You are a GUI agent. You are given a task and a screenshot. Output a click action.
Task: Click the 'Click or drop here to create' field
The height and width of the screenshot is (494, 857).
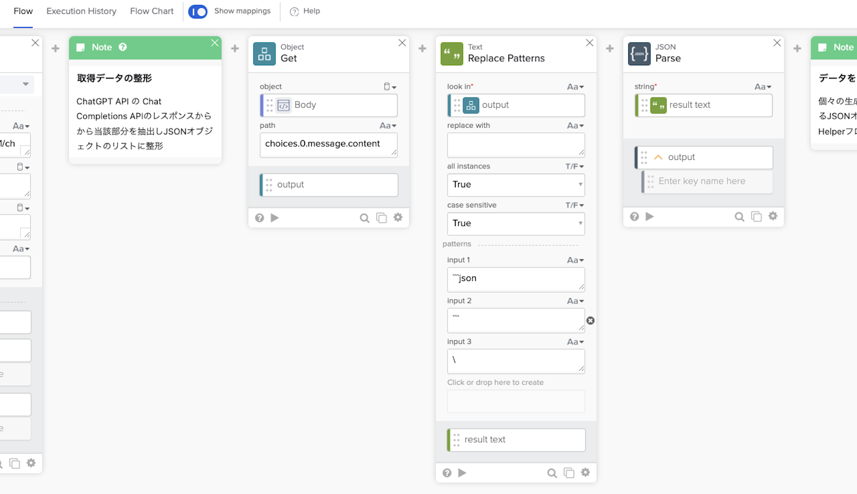click(x=516, y=401)
